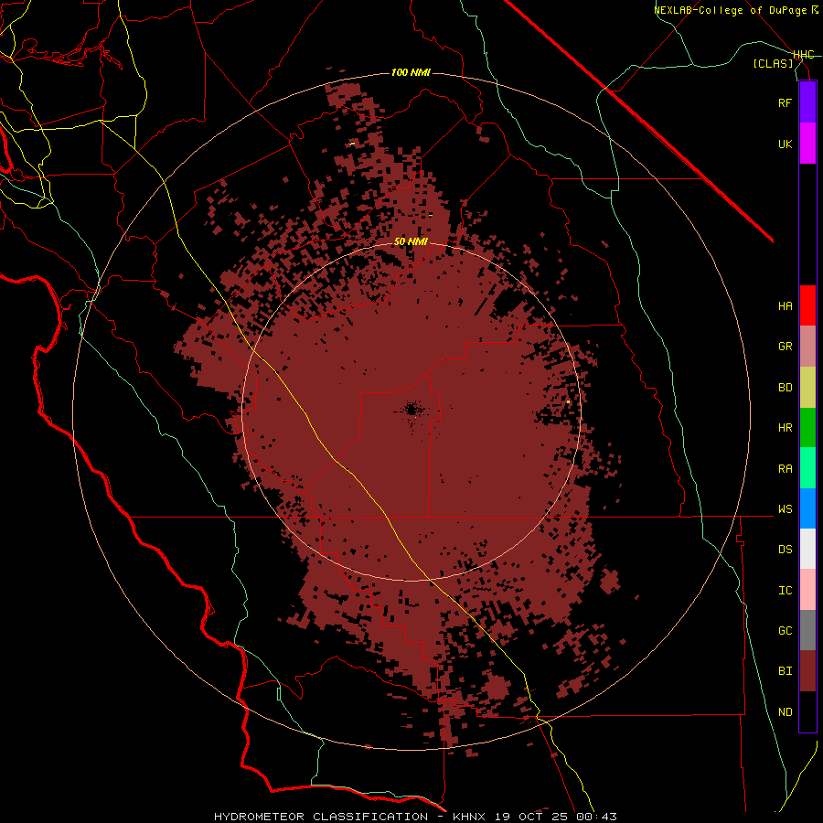This screenshot has height=823, width=823.
Task: Click the 19 OCT 25 date text
Action: (530, 817)
